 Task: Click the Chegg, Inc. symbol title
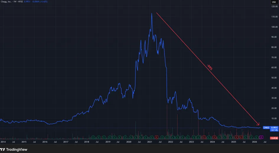pos(6,1)
